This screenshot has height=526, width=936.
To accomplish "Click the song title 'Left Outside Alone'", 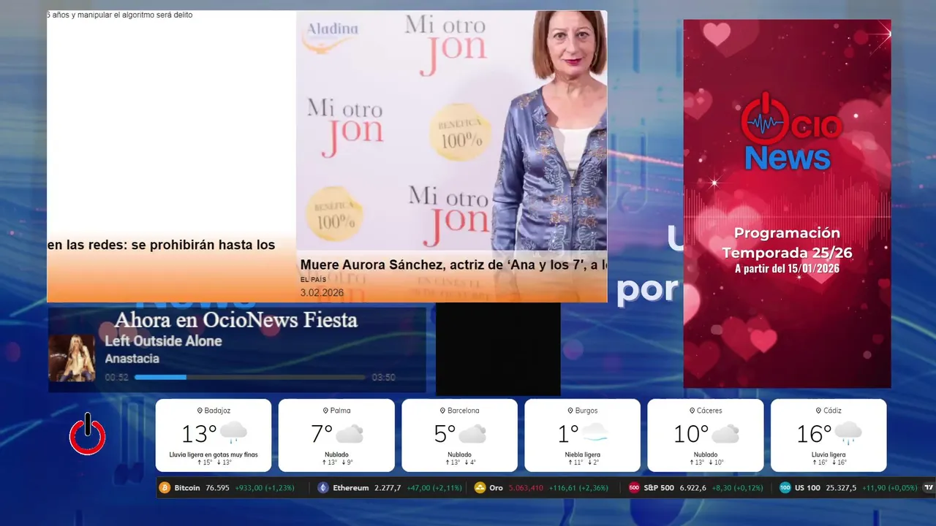I will 163,341.
